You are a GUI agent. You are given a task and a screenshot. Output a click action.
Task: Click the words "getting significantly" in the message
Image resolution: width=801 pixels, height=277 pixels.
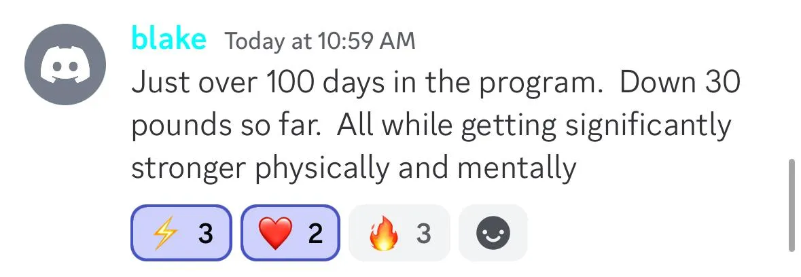pos(596,126)
